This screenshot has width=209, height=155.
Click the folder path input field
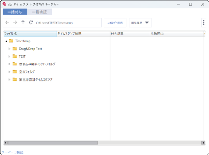point(66,23)
